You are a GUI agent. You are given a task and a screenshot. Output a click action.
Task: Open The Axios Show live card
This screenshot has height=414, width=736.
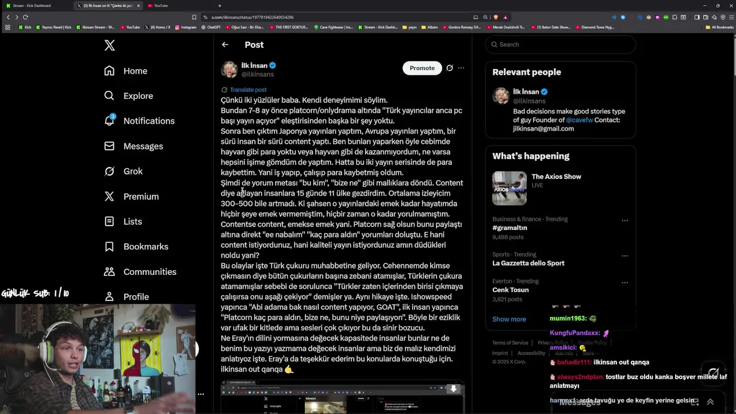click(x=561, y=189)
